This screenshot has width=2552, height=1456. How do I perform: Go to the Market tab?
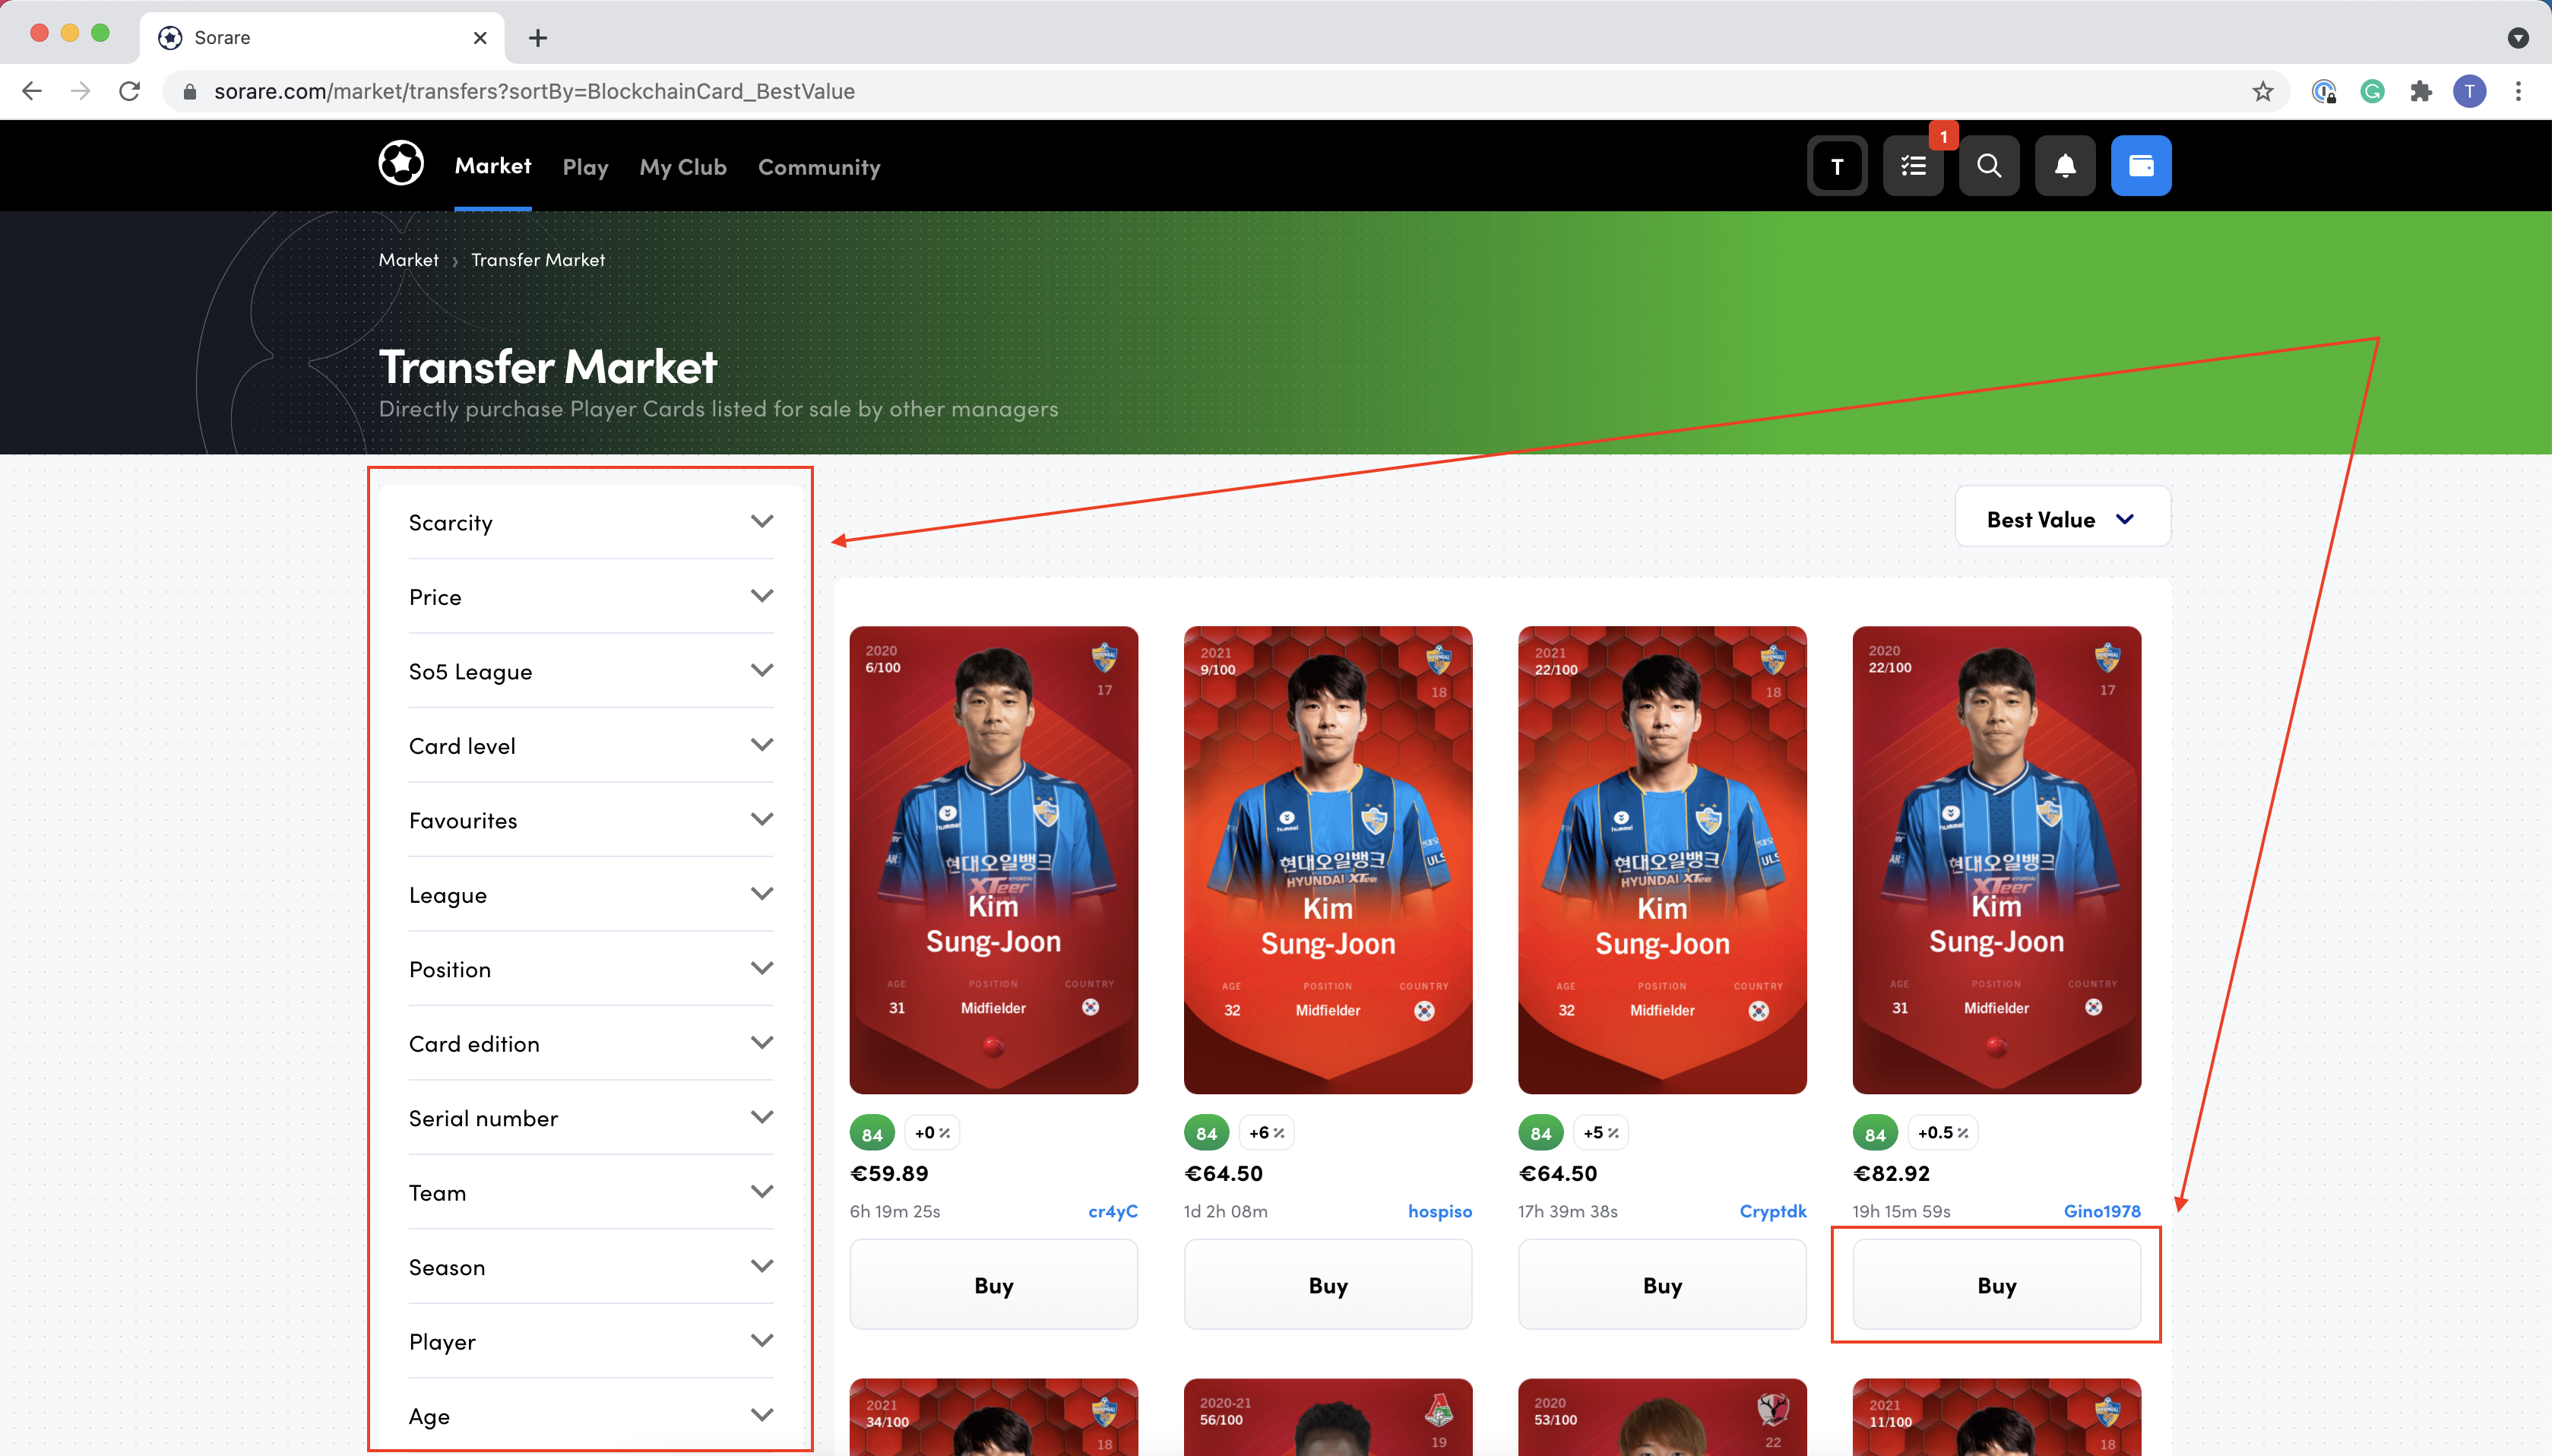coord(493,166)
